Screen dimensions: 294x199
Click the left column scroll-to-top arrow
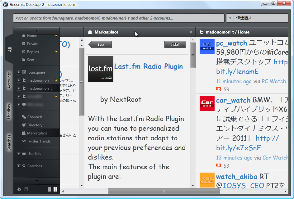tap(82, 40)
